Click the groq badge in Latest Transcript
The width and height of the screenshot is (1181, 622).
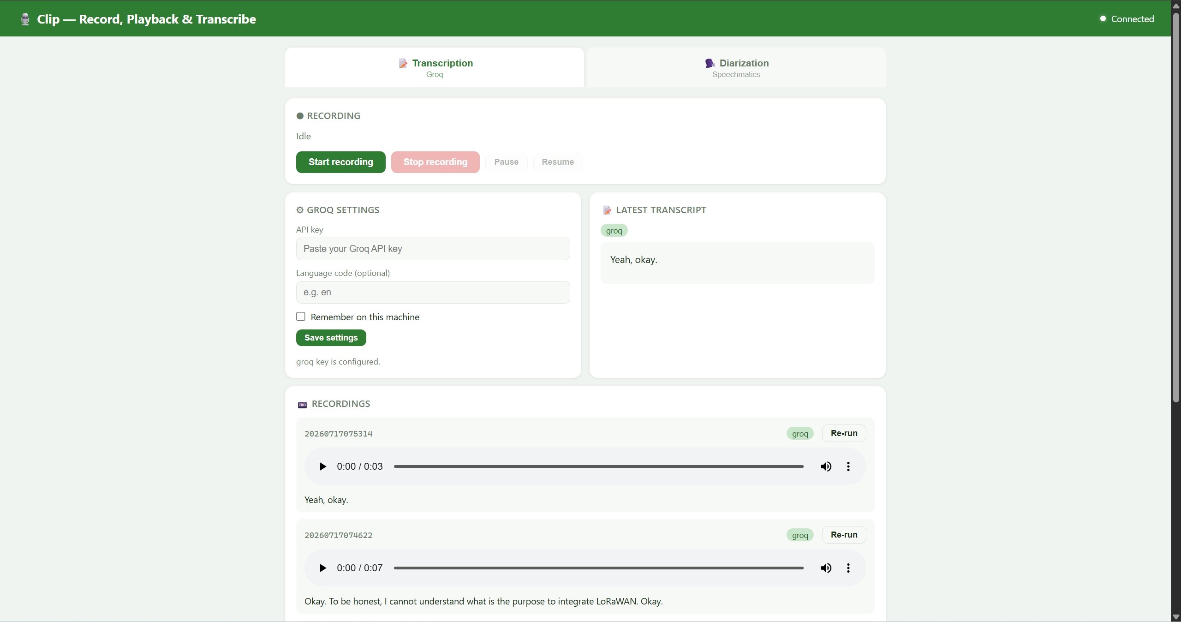pos(614,231)
